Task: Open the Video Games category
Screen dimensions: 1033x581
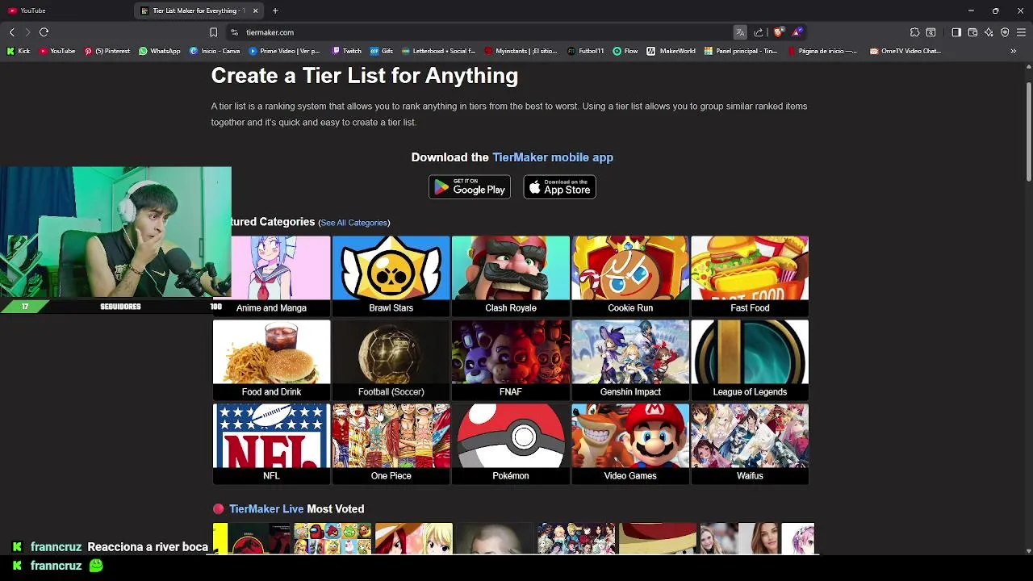Action: (x=630, y=444)
